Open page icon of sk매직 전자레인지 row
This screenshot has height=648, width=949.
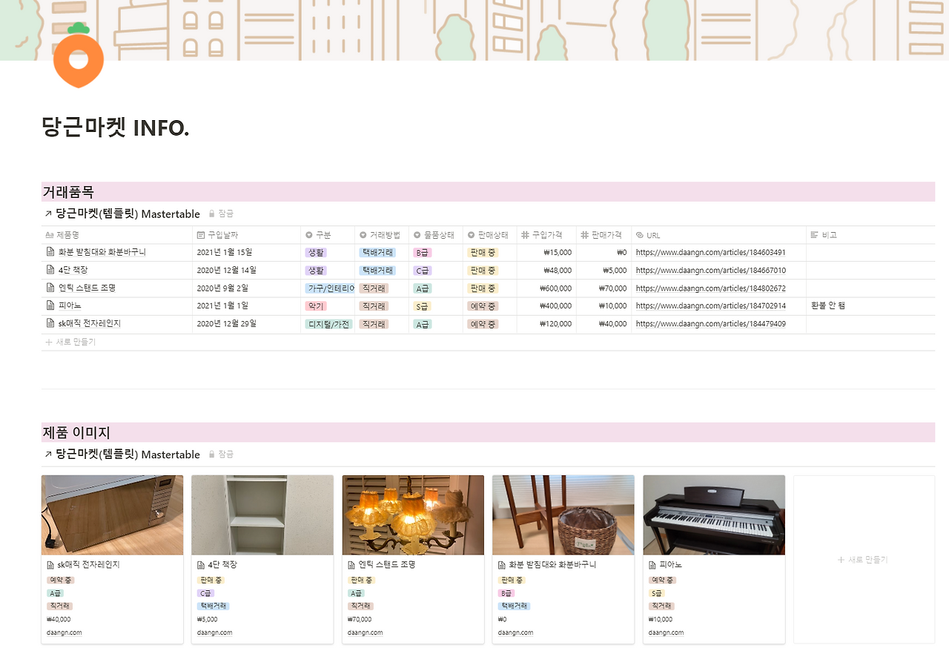click(50, 323)
